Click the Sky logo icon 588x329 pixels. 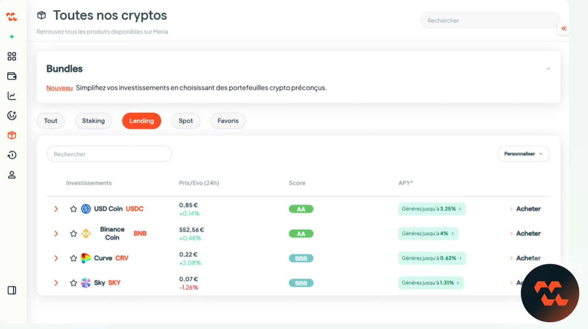(86, 283)
